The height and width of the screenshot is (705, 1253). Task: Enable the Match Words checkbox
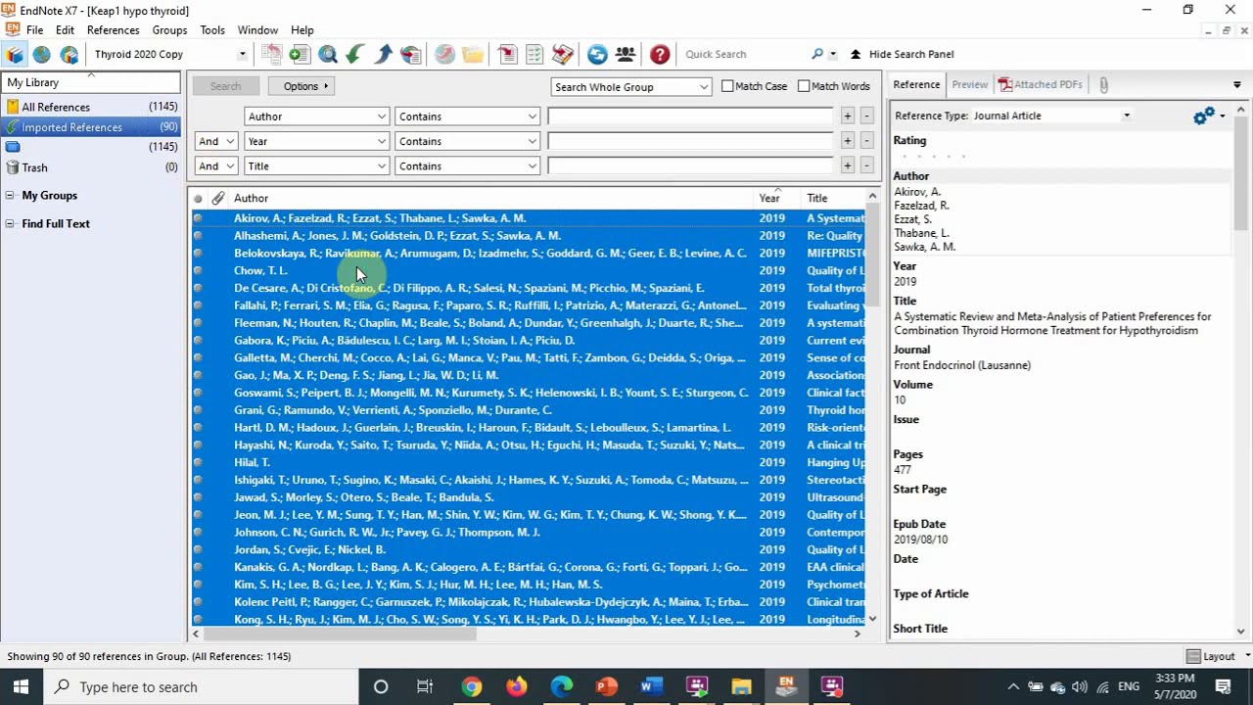tap(804, 86)
